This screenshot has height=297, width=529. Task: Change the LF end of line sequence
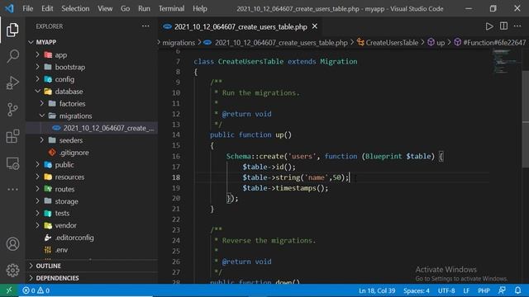[466, 290]
